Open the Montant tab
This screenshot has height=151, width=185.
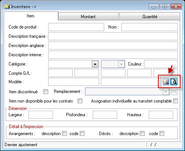pos(88,16)
